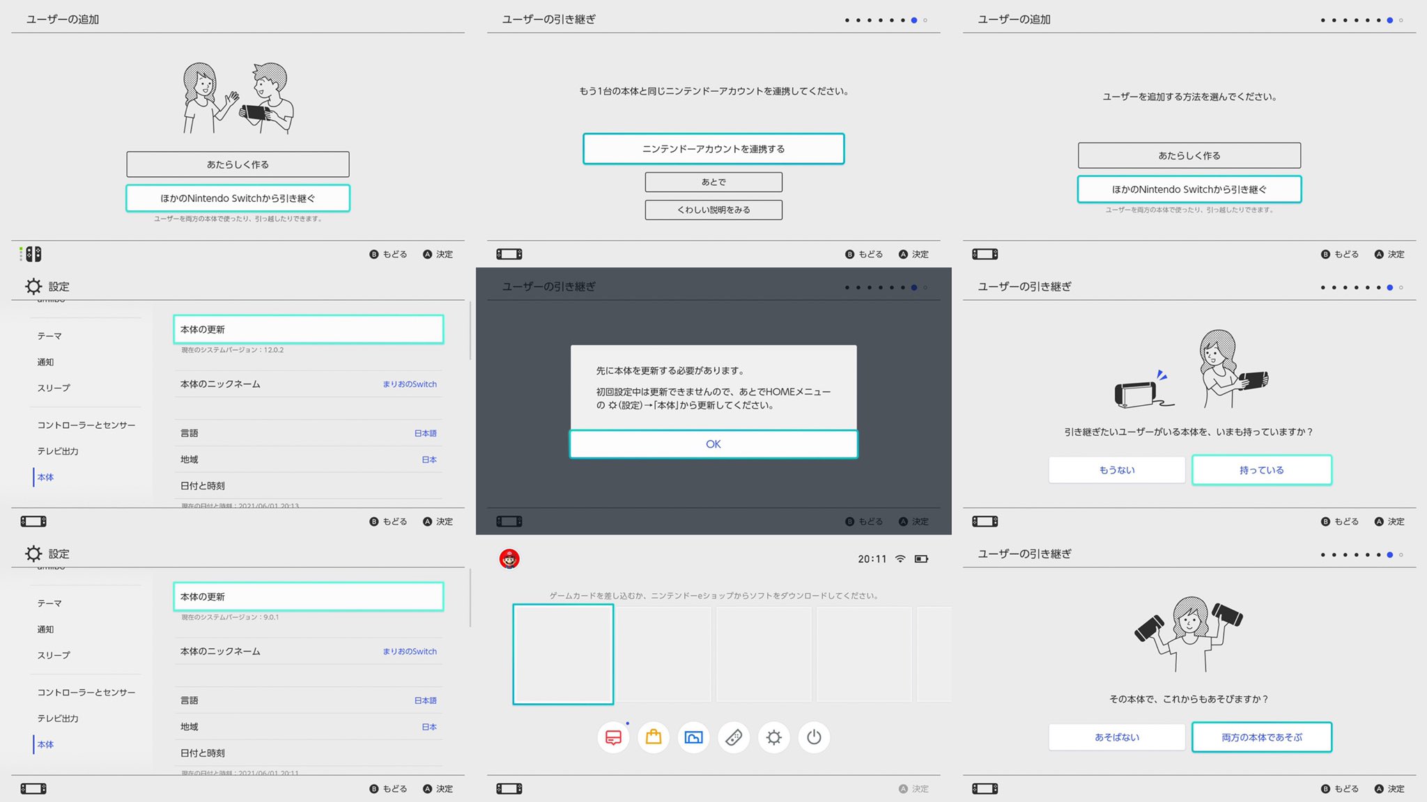The height and width of the screenshot is (802, 1427).
Task: Open テレビ出力 in version 12.0.2 settings sidebar
Action: [58, 451]
